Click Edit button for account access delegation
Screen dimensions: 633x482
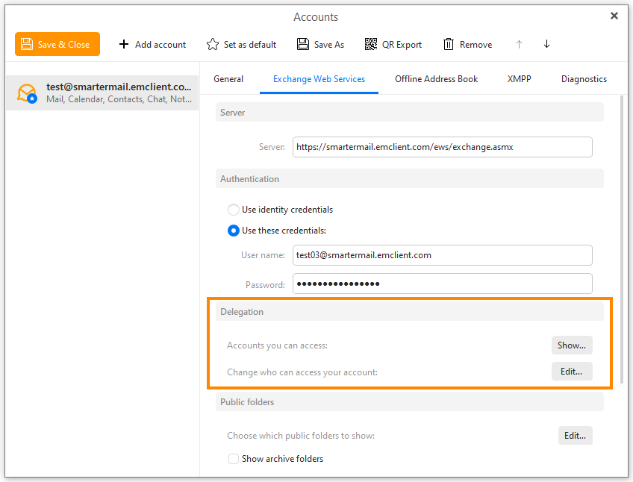(x=572, y=372)
